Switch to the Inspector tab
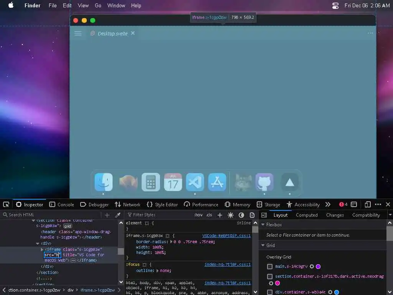 [30, 204]
